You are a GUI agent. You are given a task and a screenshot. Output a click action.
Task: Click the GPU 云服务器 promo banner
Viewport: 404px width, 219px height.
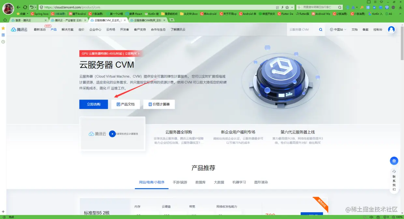point(111,54)
